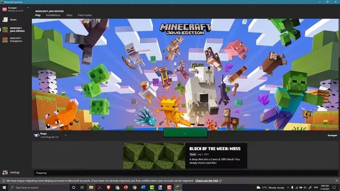Open File Explorer from the taskbar
Viewport: 340px width, 191px height.
(x=91, y=187)
